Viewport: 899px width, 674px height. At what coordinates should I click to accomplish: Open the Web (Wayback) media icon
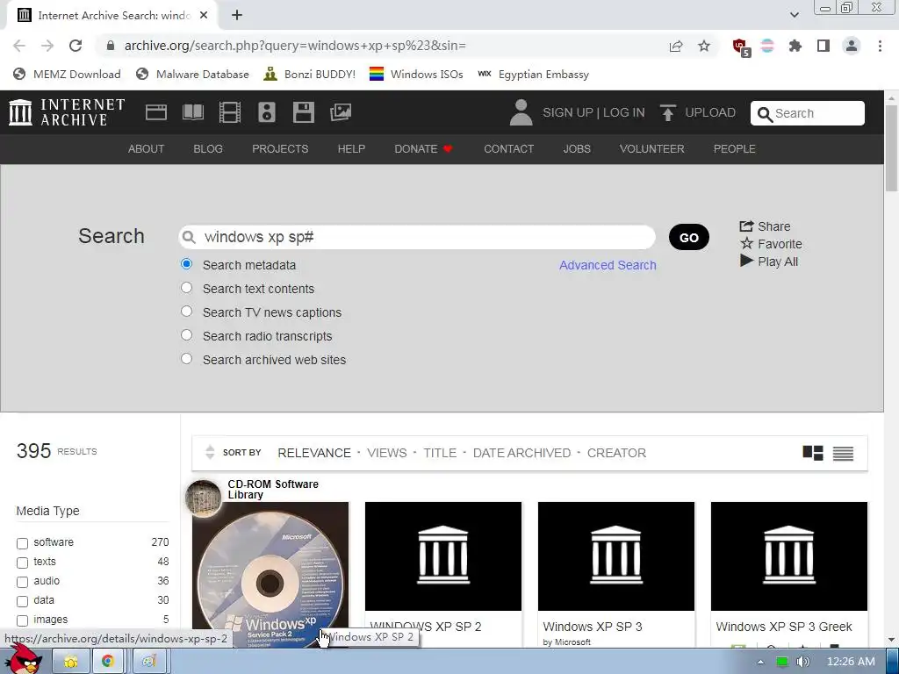click(x=156, y=112)
